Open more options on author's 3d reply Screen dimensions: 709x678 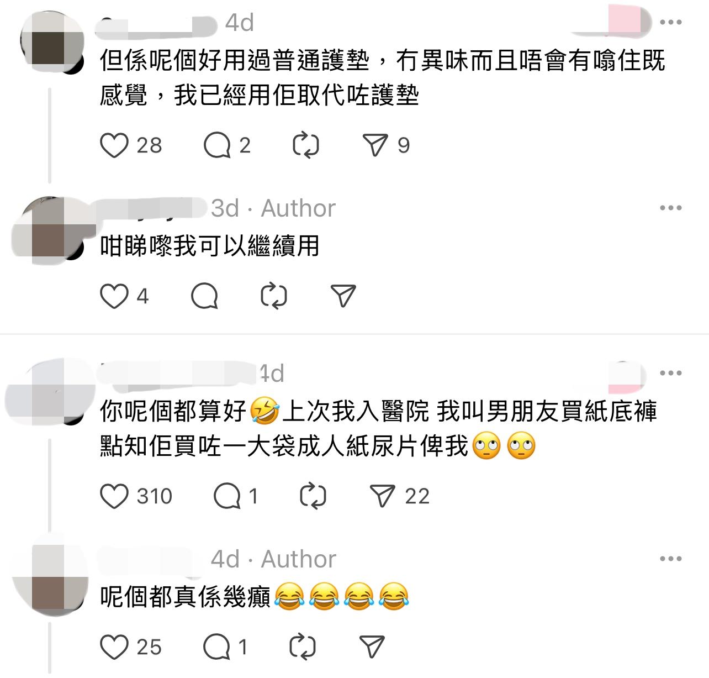(x=671, y=208)
